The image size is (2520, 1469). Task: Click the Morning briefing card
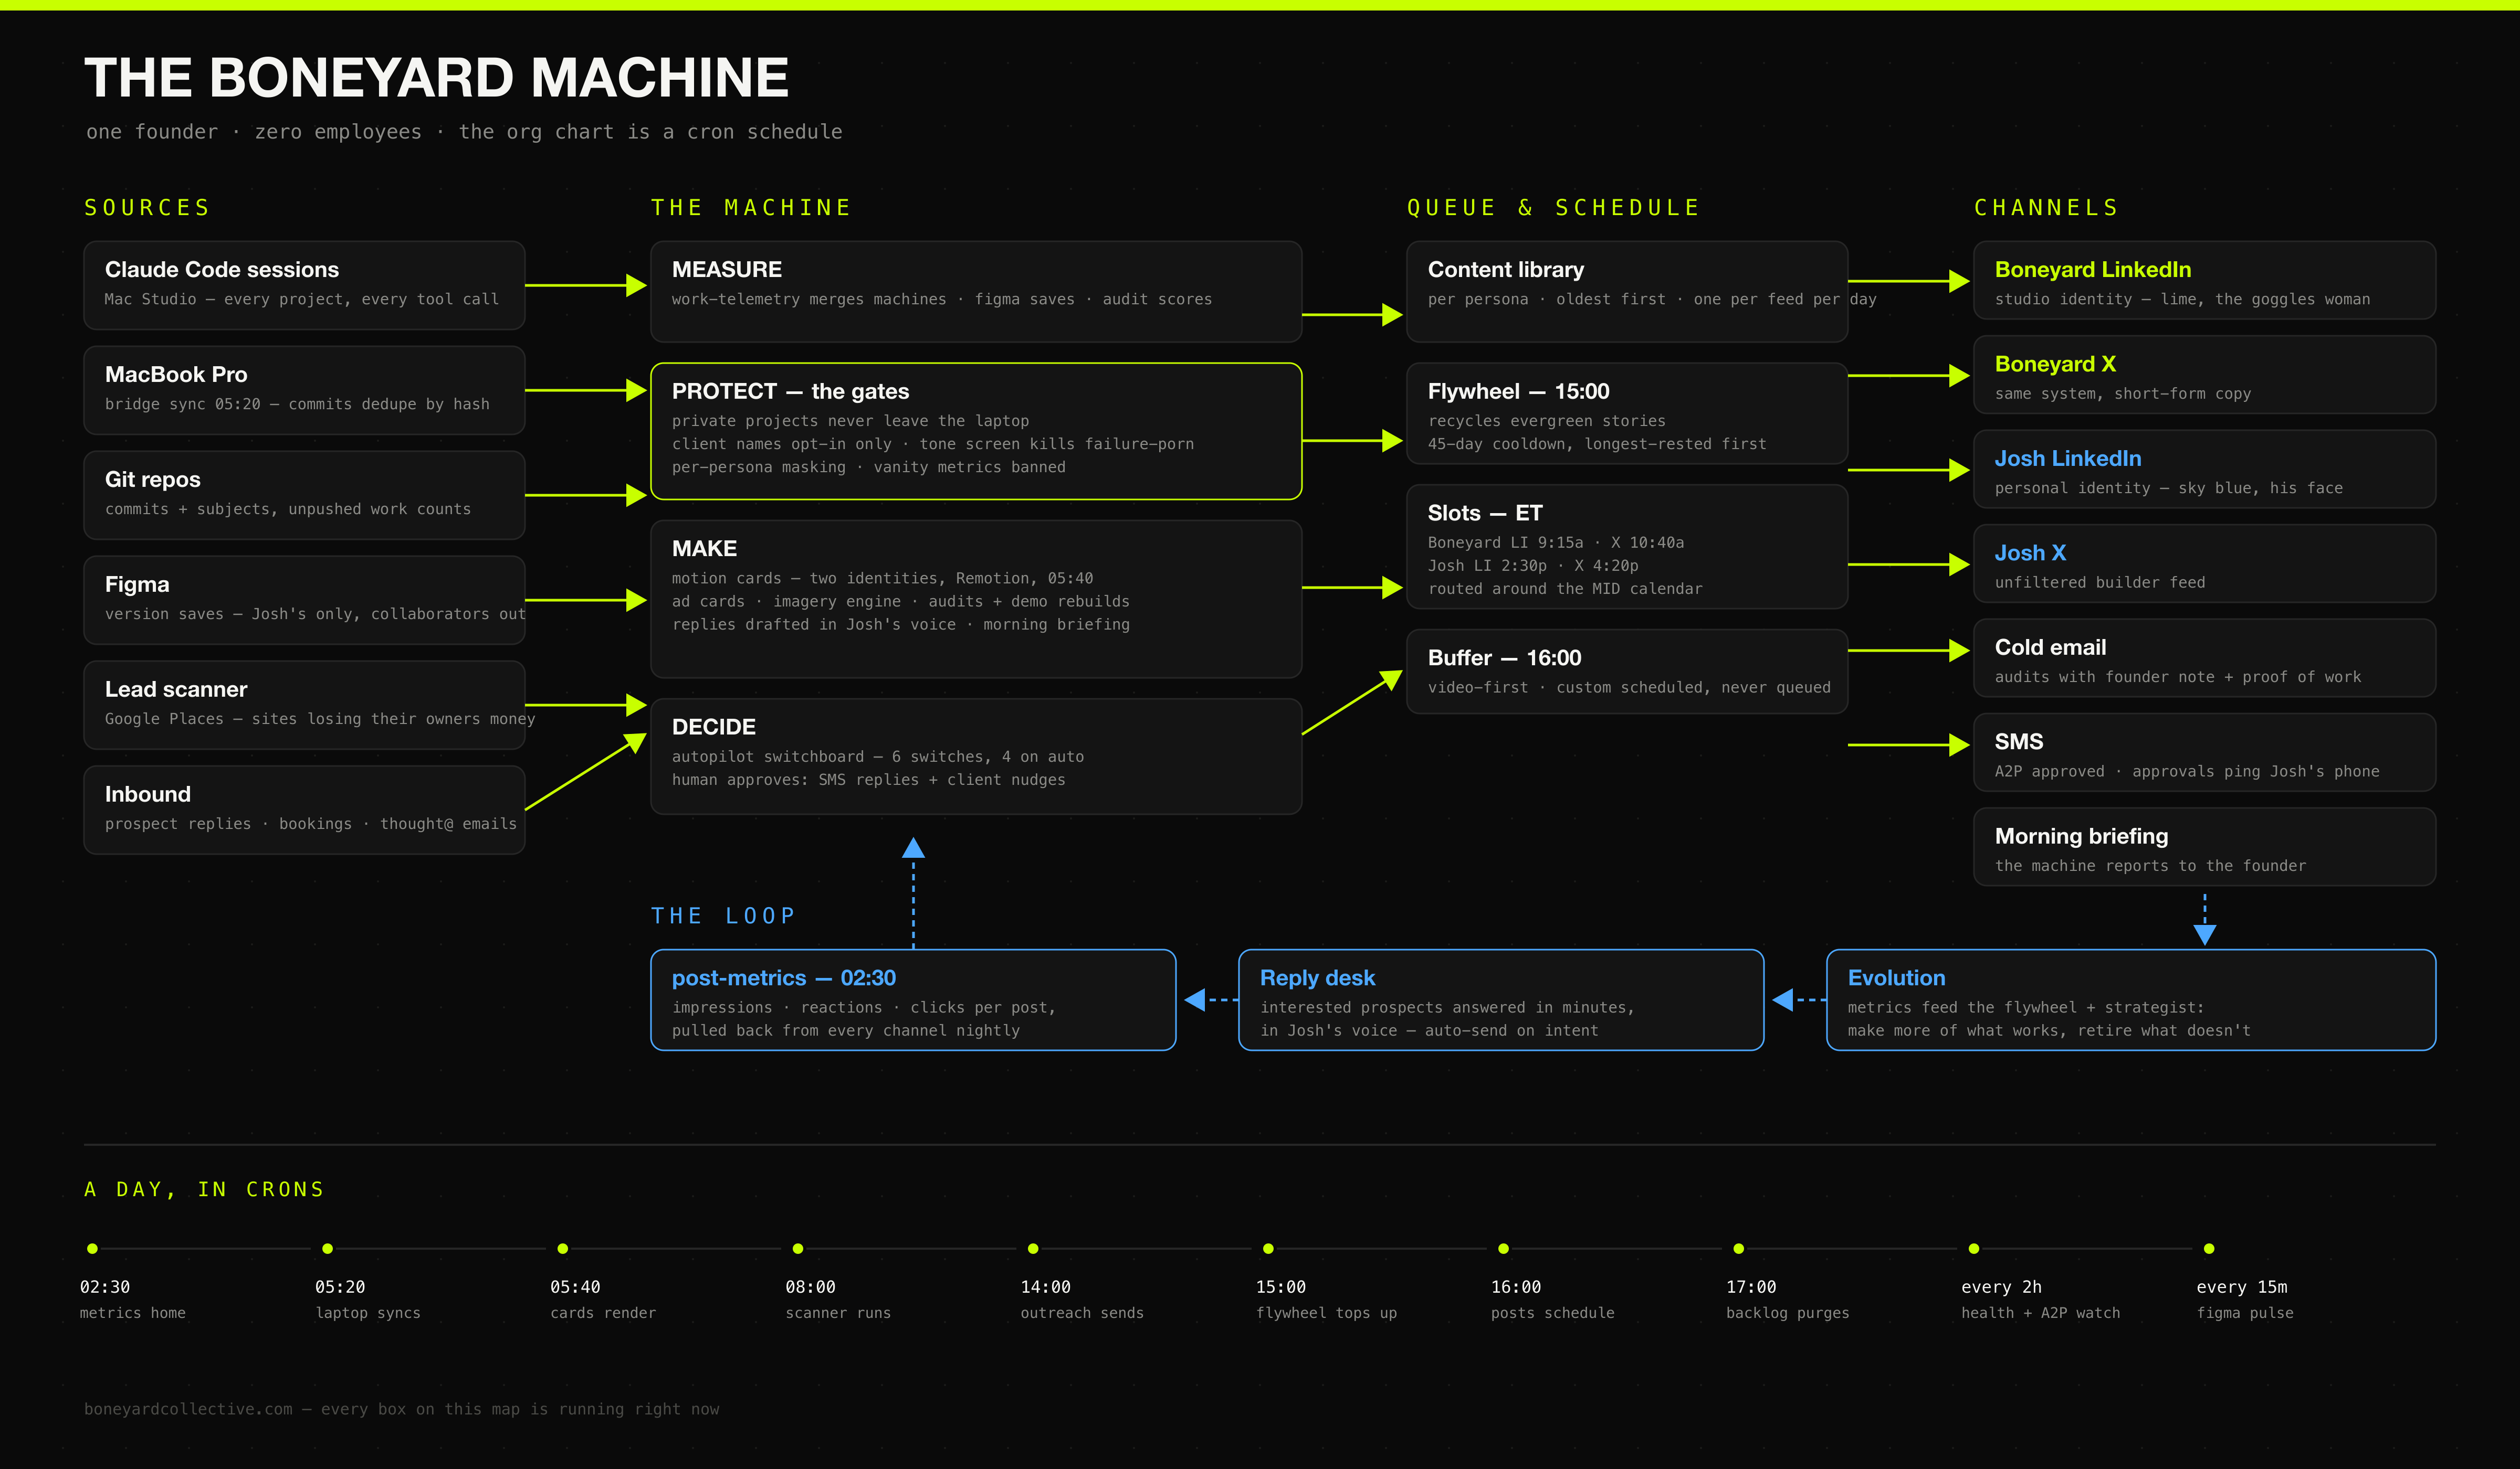coord(2204,846)
